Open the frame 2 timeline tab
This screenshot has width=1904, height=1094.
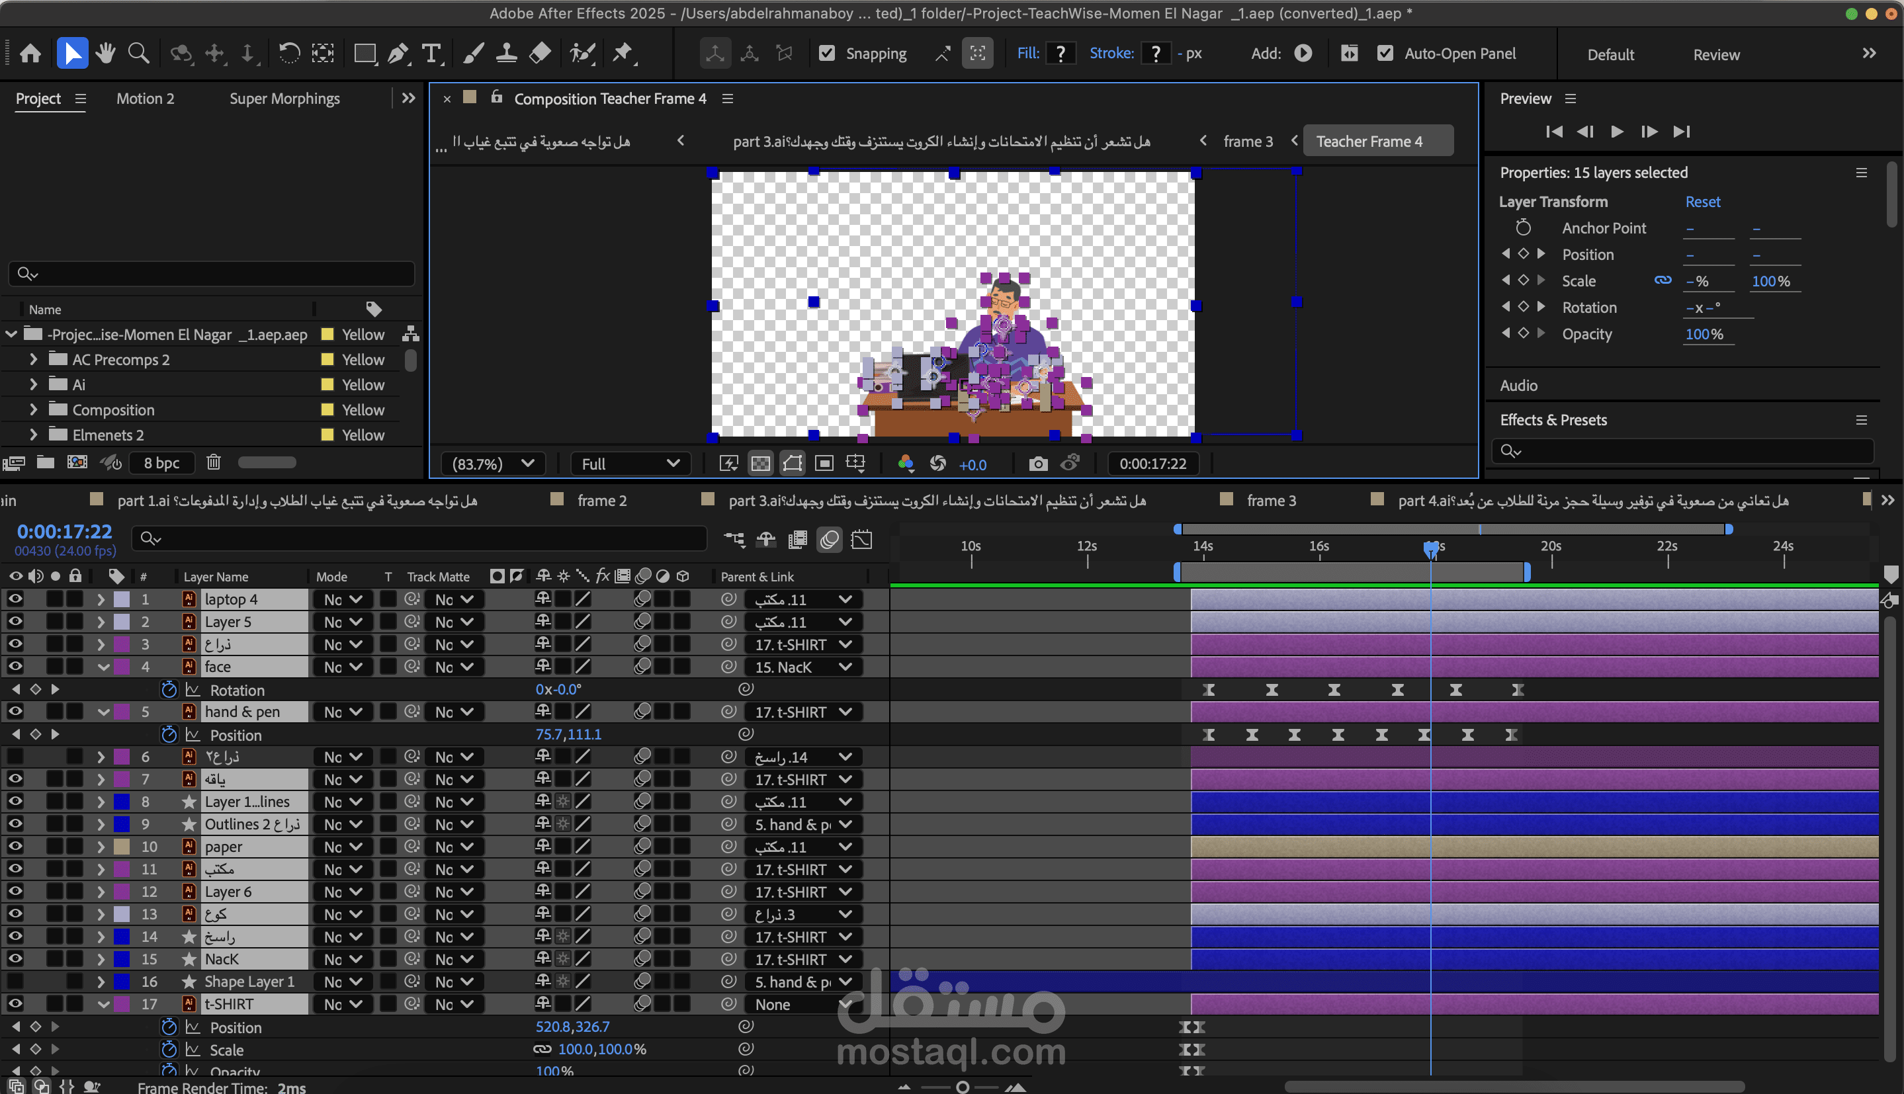[x=601, y=501]
